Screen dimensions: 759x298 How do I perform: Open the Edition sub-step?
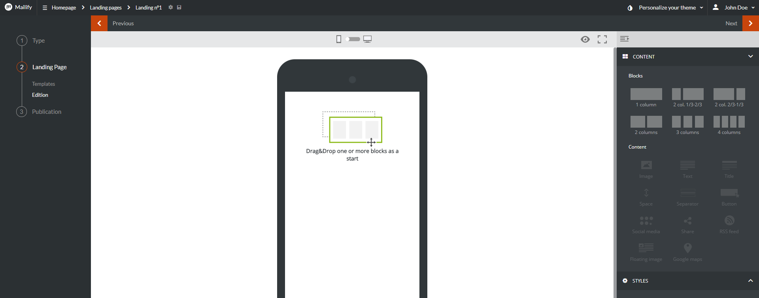[40, 95]
